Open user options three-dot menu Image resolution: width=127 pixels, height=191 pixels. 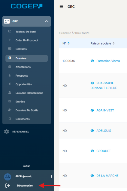51,177
